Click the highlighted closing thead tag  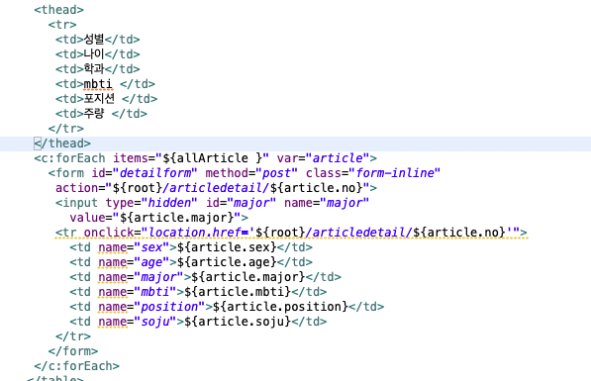point(62,143)
